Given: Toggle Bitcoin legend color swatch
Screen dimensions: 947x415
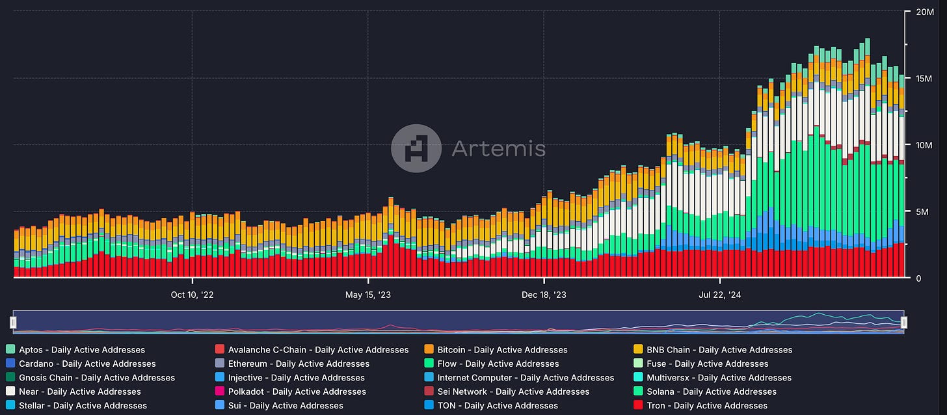Looking at the screenshot, I should click(x=429, y=350).
